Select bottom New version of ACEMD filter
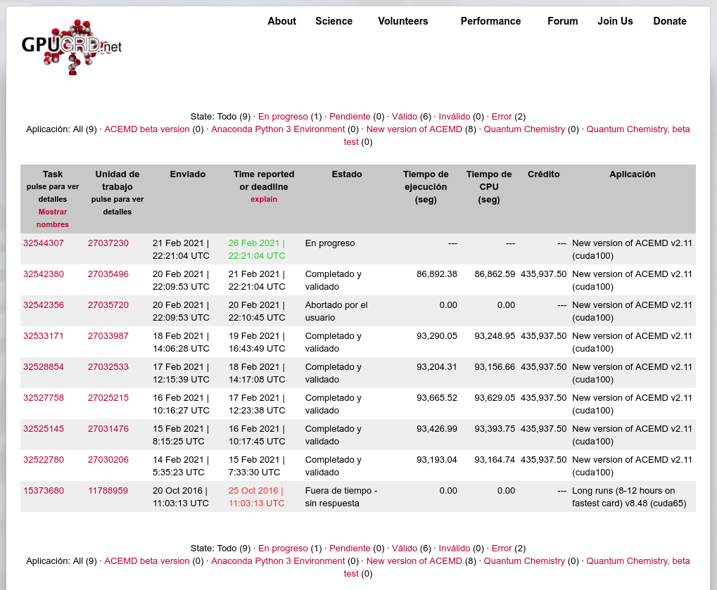This screenshot has width=717, height=590. click(414, 561)
